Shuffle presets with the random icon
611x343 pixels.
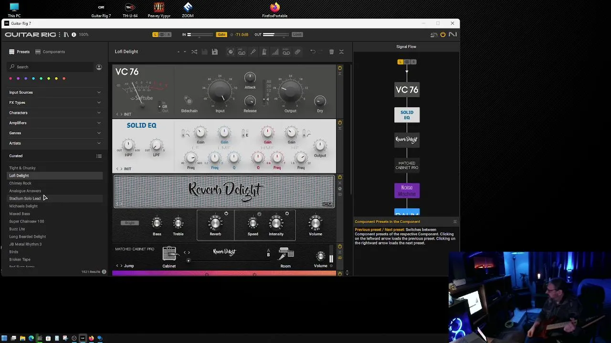click(x=194, y=52)
